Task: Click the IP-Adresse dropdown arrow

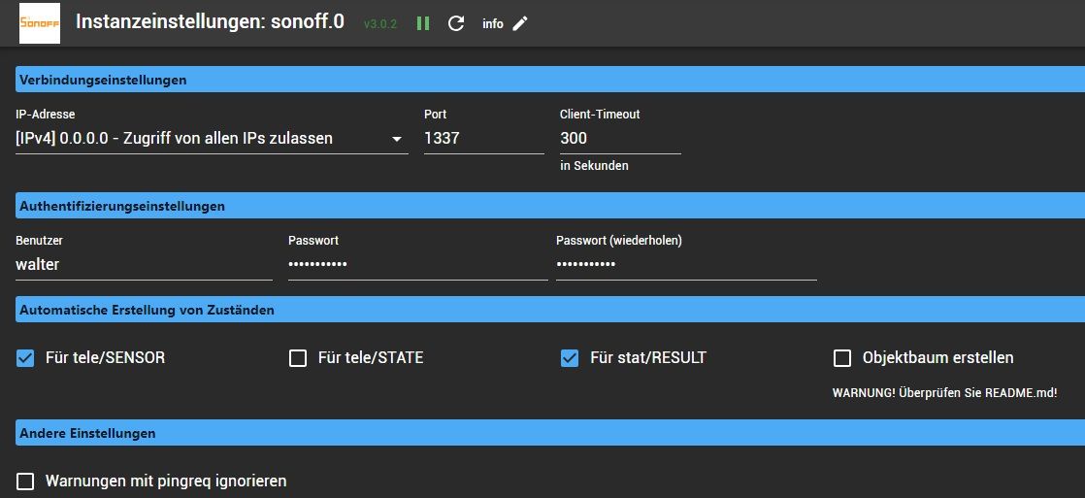Action: click(x=397, y=139)
